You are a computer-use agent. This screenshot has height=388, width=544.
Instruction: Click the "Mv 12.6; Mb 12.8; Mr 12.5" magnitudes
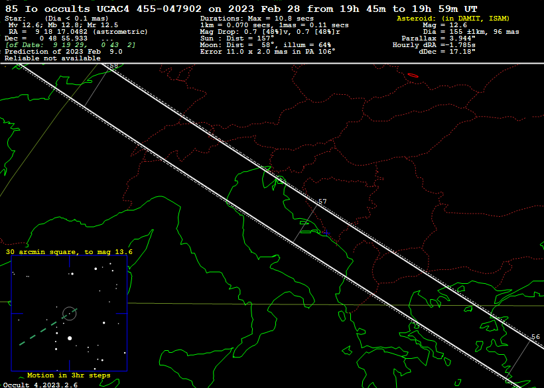[x=63, y=25]
